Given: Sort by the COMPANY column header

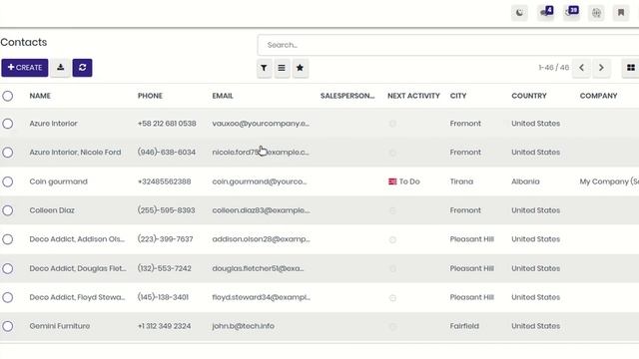Looking at the screenshot, I should point(598,96).
